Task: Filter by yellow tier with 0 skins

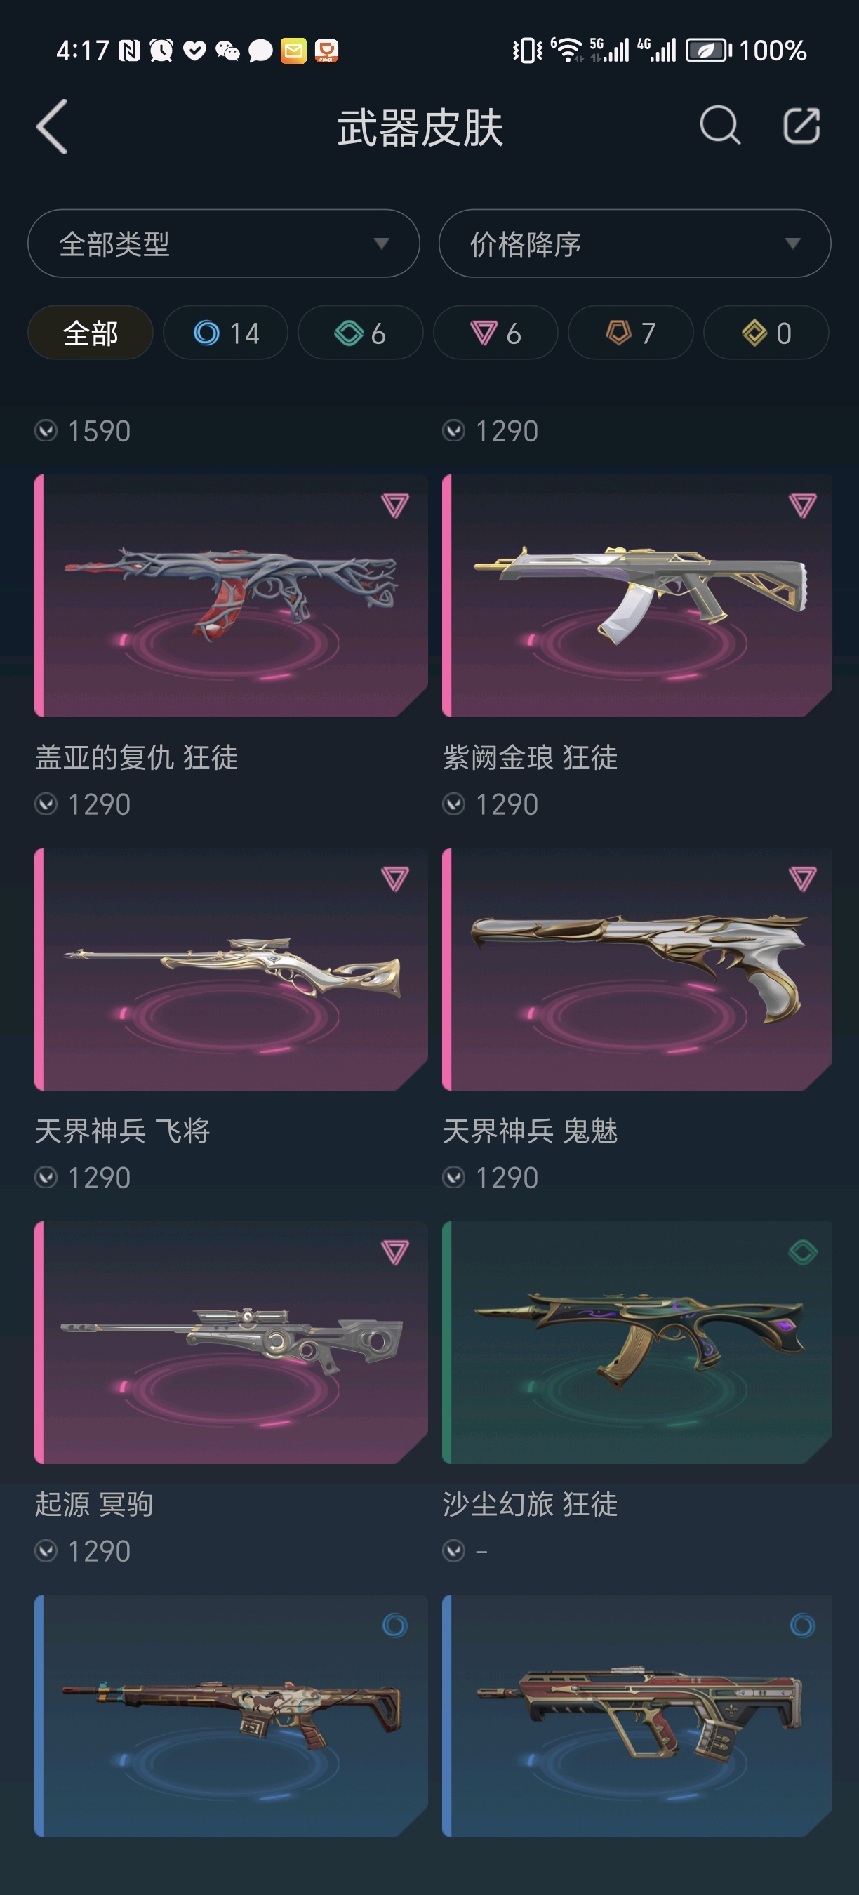Action: click(766, 333)
